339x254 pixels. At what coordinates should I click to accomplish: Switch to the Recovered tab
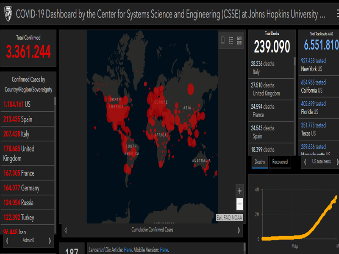[x=280, y=162]
